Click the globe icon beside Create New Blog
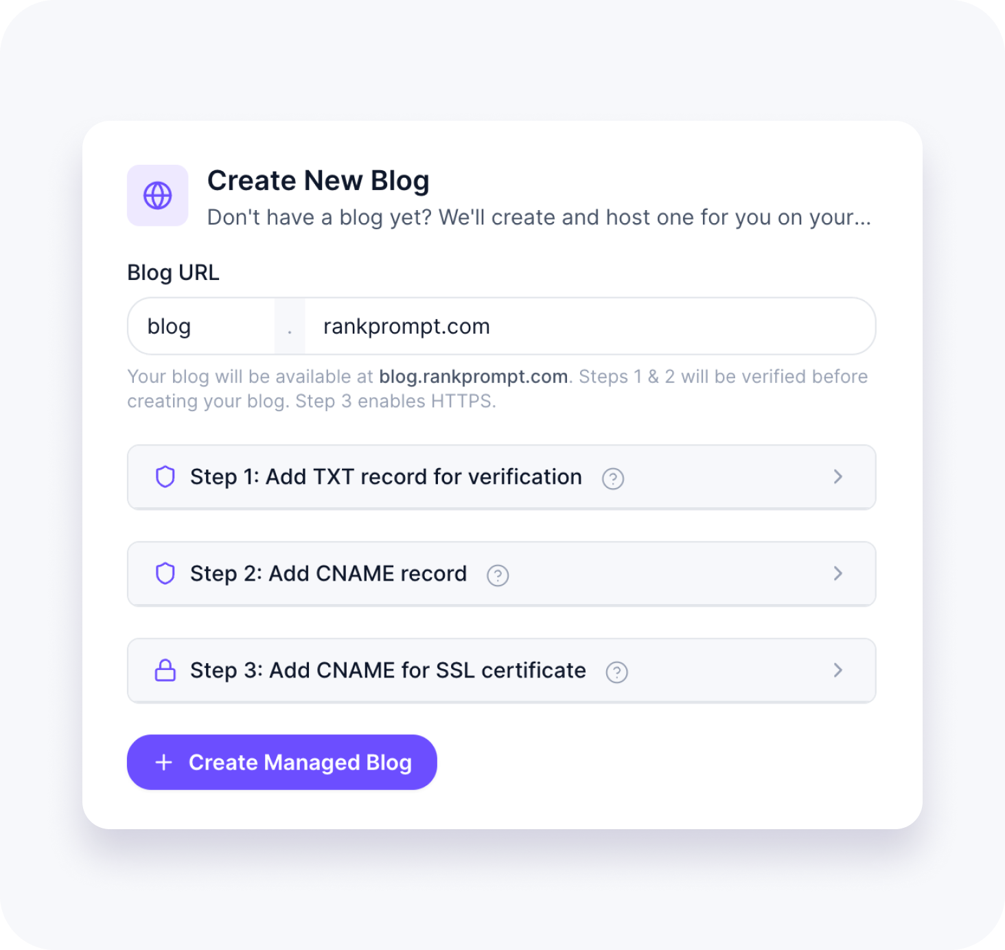The height and width of the screenshot is (950, 1005). 157,196
